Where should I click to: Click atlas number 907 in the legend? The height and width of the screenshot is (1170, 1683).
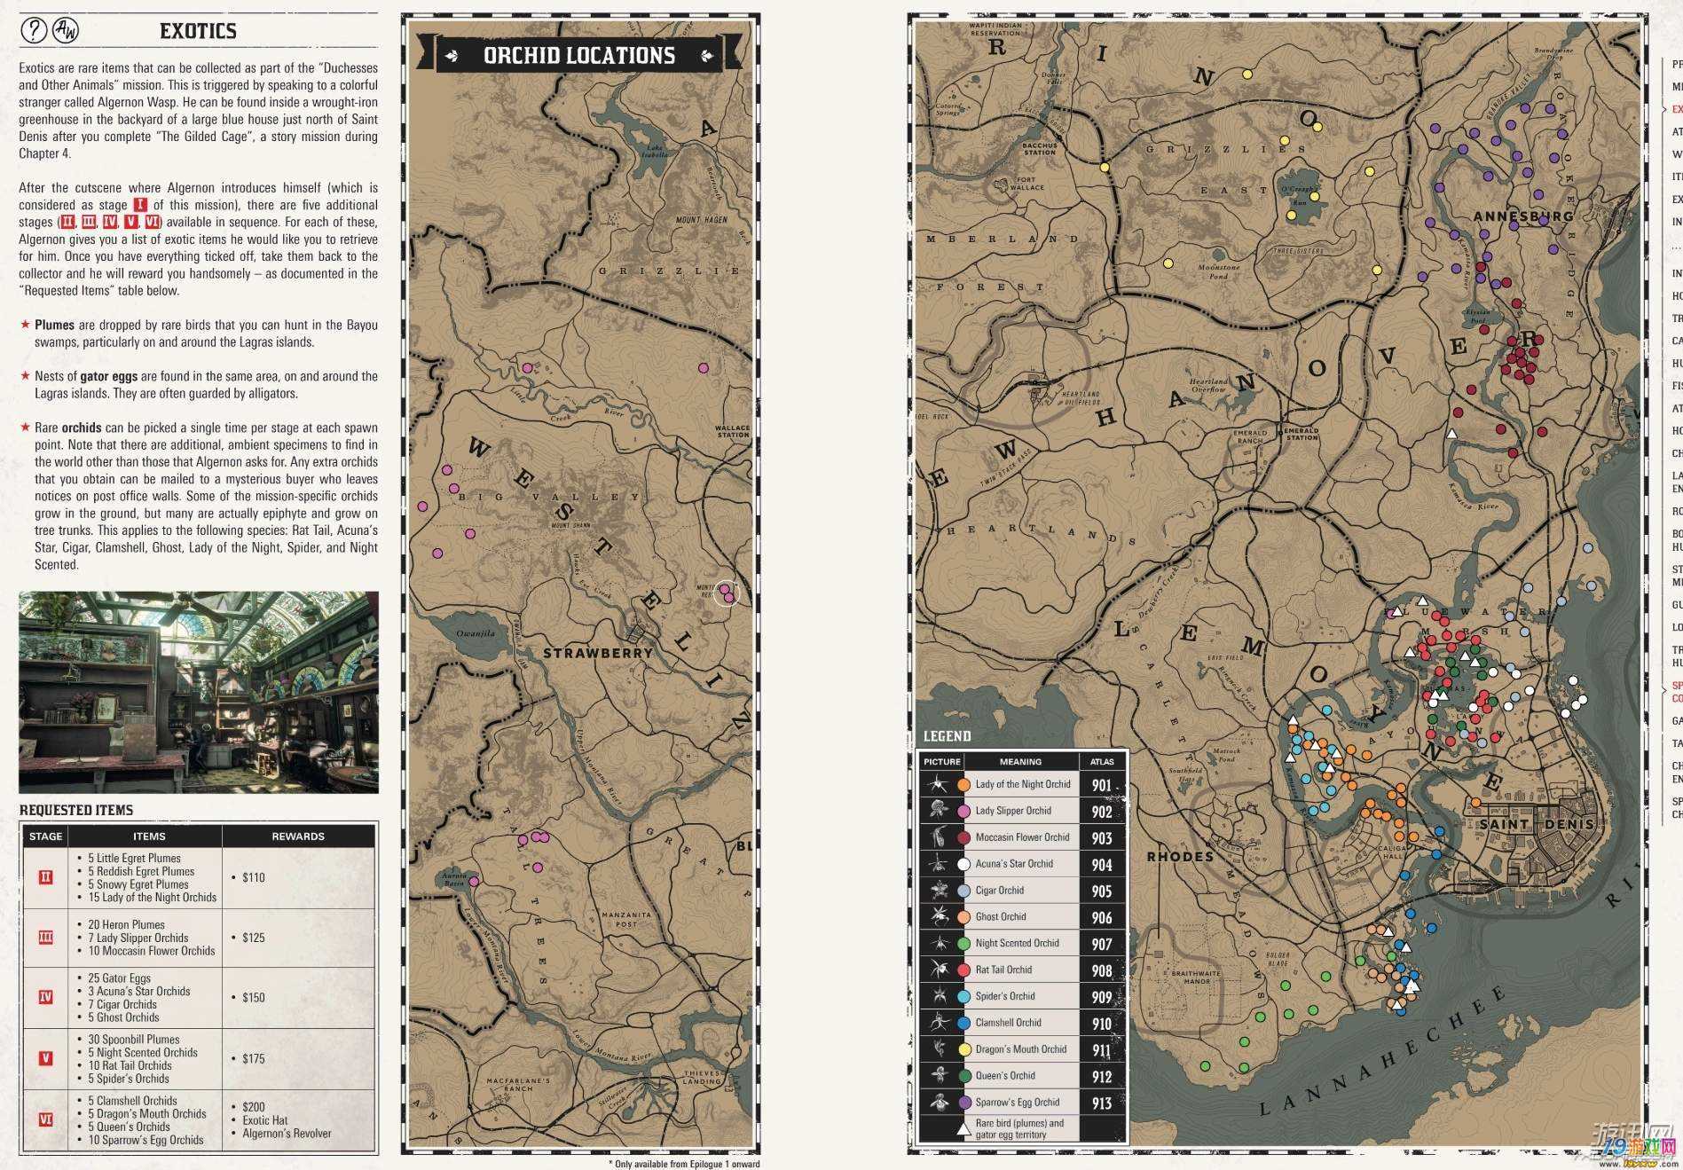[1101, 945]
